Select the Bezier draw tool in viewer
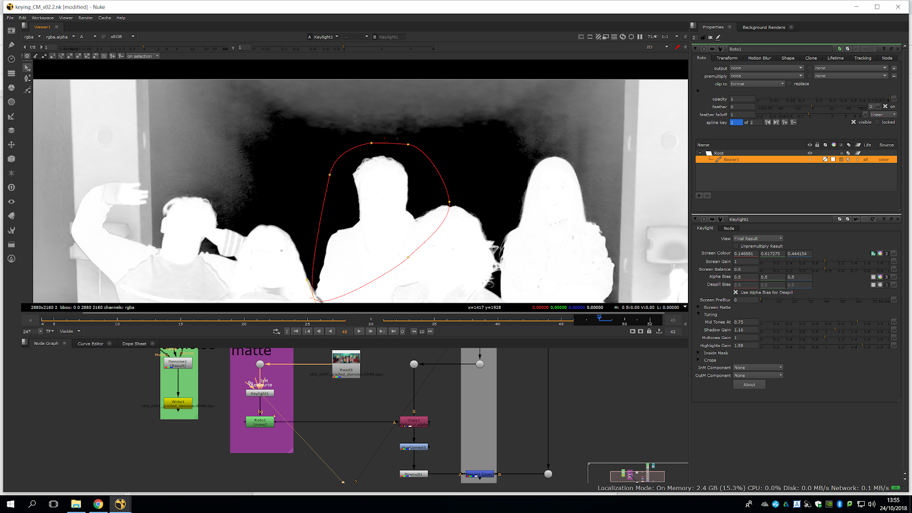912x513 pixels. point(27,78)
